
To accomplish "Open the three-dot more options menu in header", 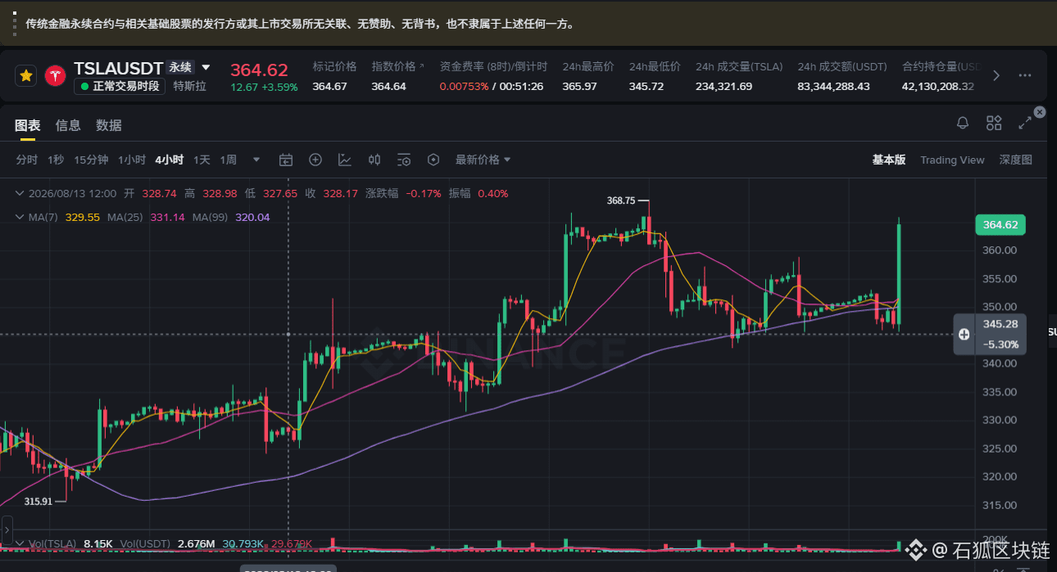I will click(x=1025, y=75).
